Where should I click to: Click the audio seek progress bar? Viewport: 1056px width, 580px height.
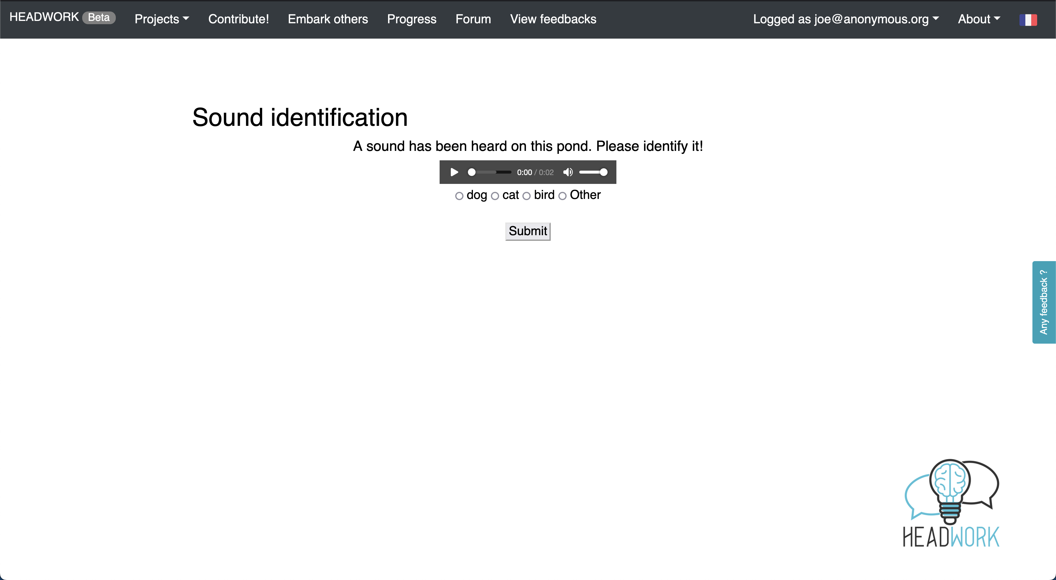pos(489,172)
